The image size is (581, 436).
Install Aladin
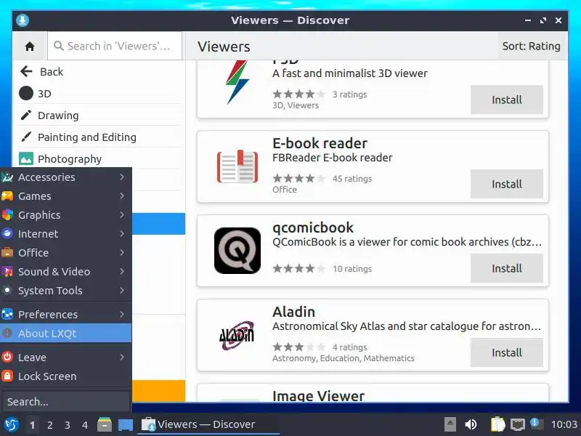tap(506, 352)
